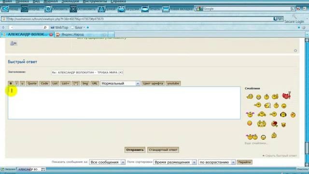Screen dimensions: 309x174
Task: Stop loading with the Остановить icon
Action: click(73, 9)
